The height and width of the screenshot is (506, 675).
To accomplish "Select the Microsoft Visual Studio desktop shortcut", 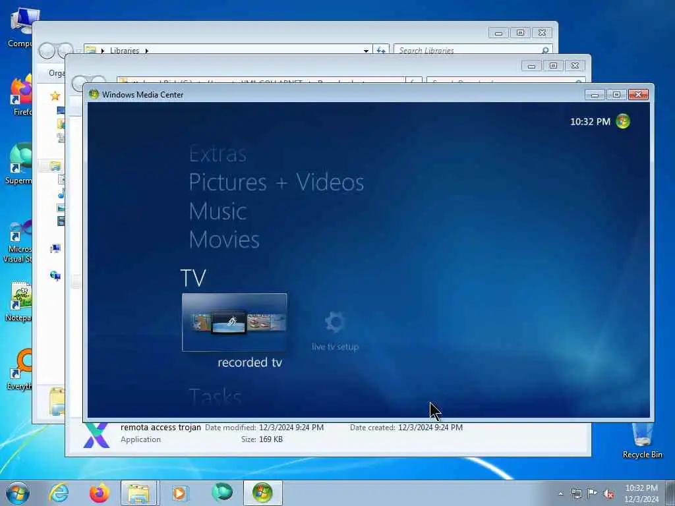I will 17,241.
